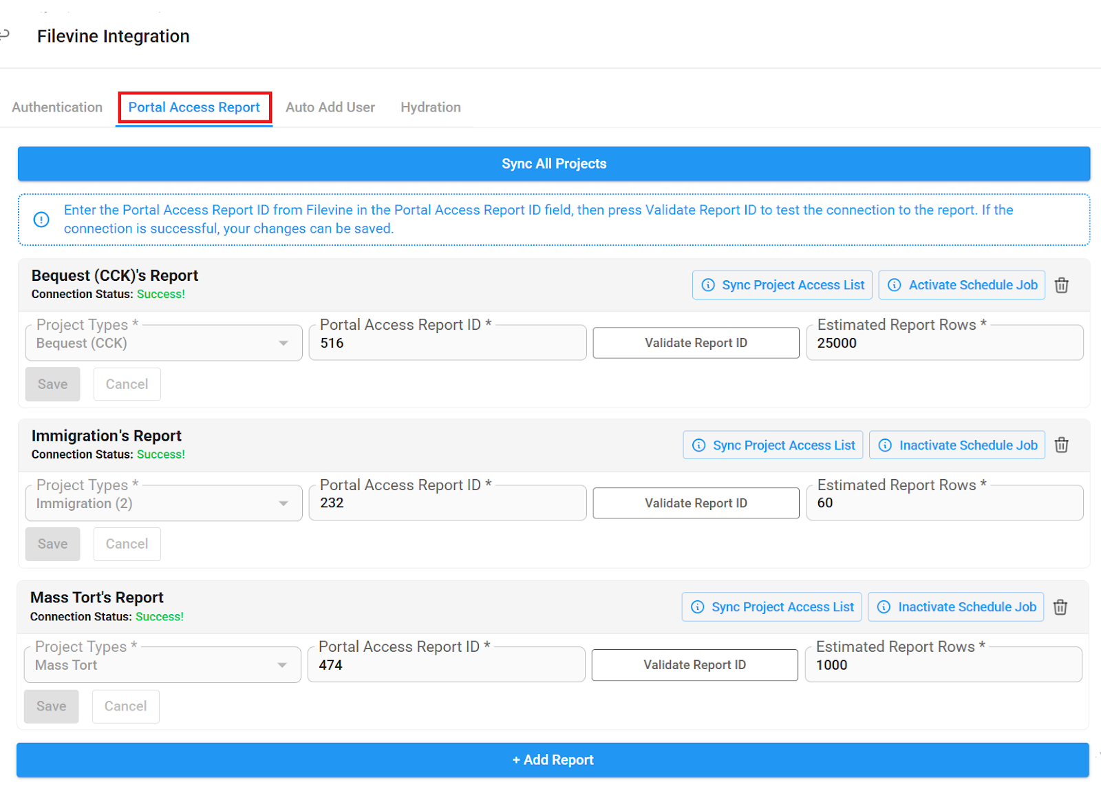The width and height of the screenshot is (1101, 791).
Task: Delete the Bequest (CCK)'s Report with trash icon
Action: (1062, 285)
